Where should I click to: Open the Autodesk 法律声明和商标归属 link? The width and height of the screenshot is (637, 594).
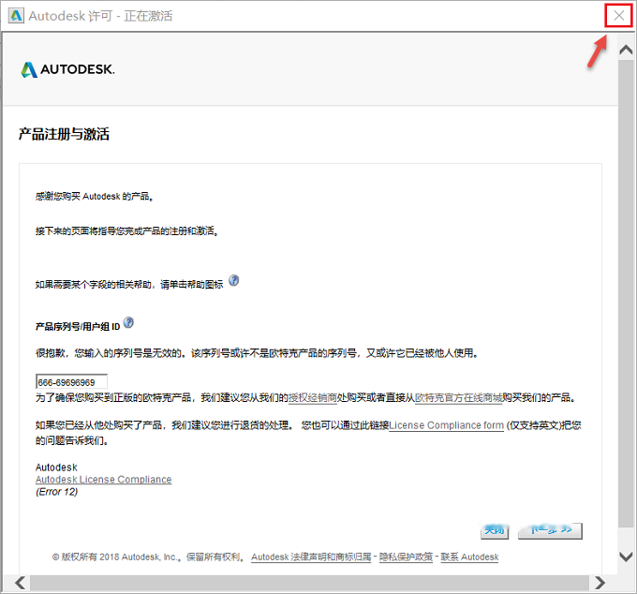(x=311, y=557)
